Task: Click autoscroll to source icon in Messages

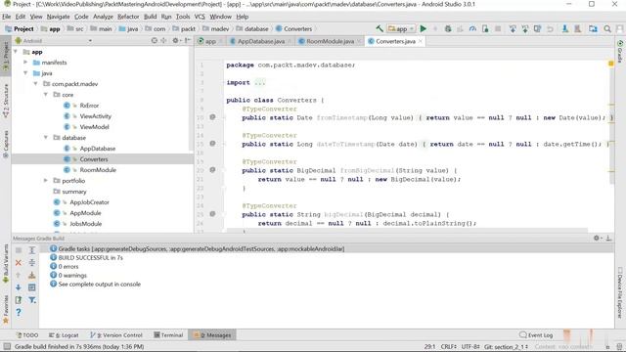Action: (x=32, y=287)
